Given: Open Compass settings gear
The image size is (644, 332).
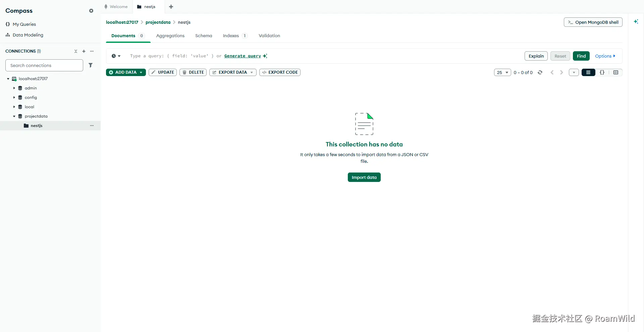Looking at the screenshot, I should coord(91,11).
